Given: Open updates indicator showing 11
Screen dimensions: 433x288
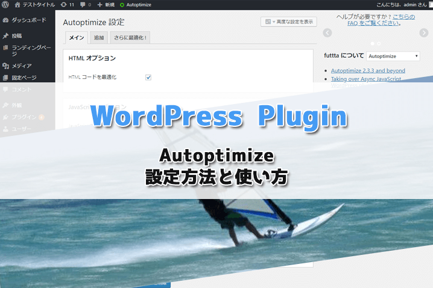Looking at the screenshot, I should point(68,5).
